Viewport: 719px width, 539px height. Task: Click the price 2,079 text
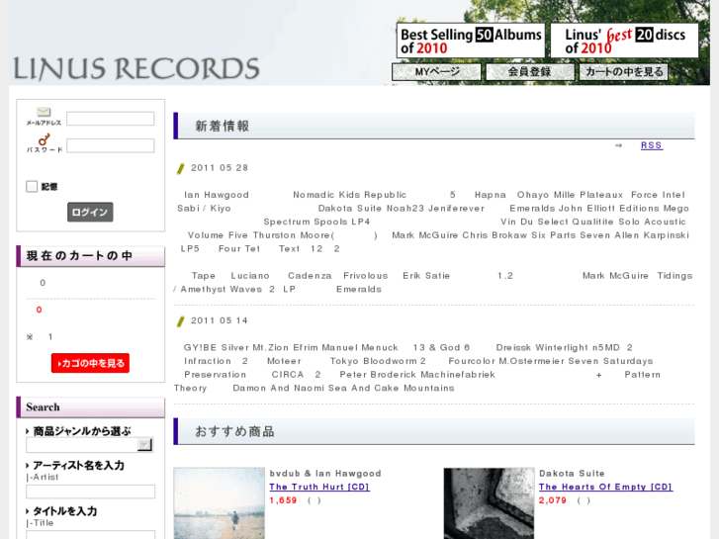tap(553, 500)
